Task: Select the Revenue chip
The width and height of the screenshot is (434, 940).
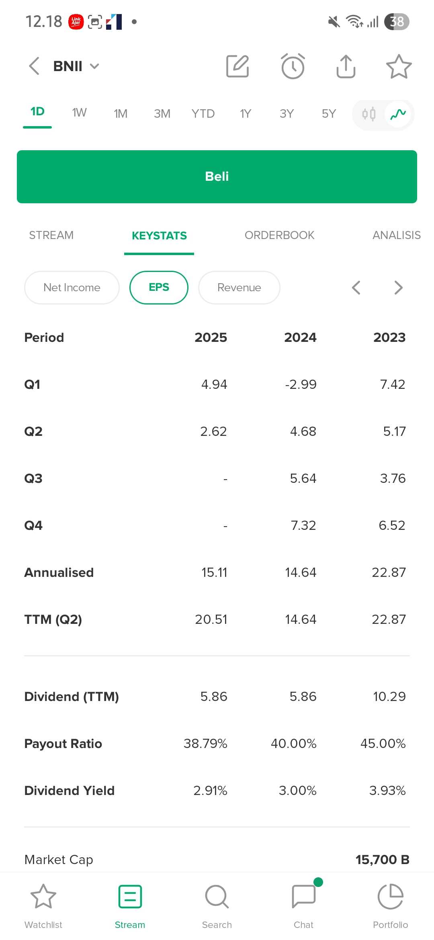Action: 239,288
